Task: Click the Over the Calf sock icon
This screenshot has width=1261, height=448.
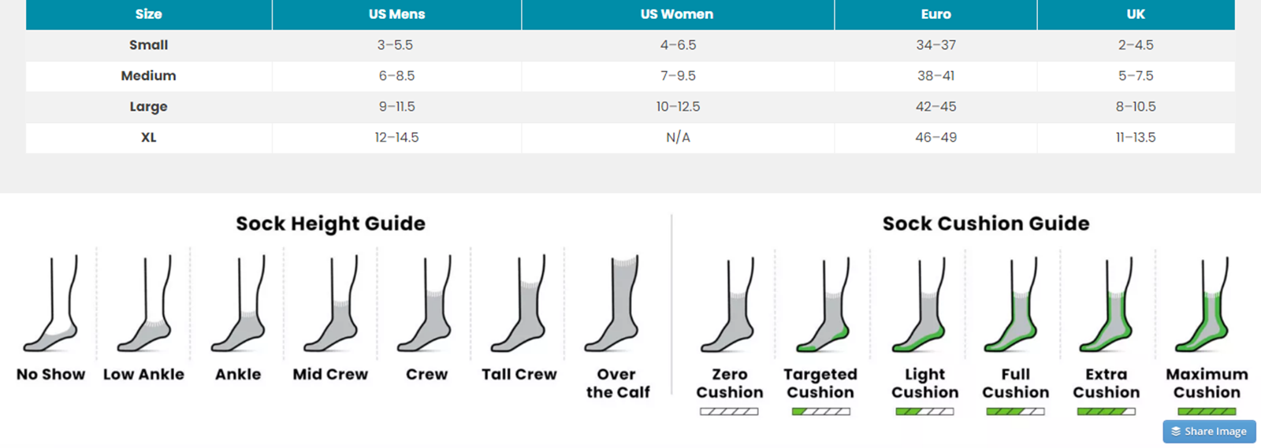Action: (613, 305)
